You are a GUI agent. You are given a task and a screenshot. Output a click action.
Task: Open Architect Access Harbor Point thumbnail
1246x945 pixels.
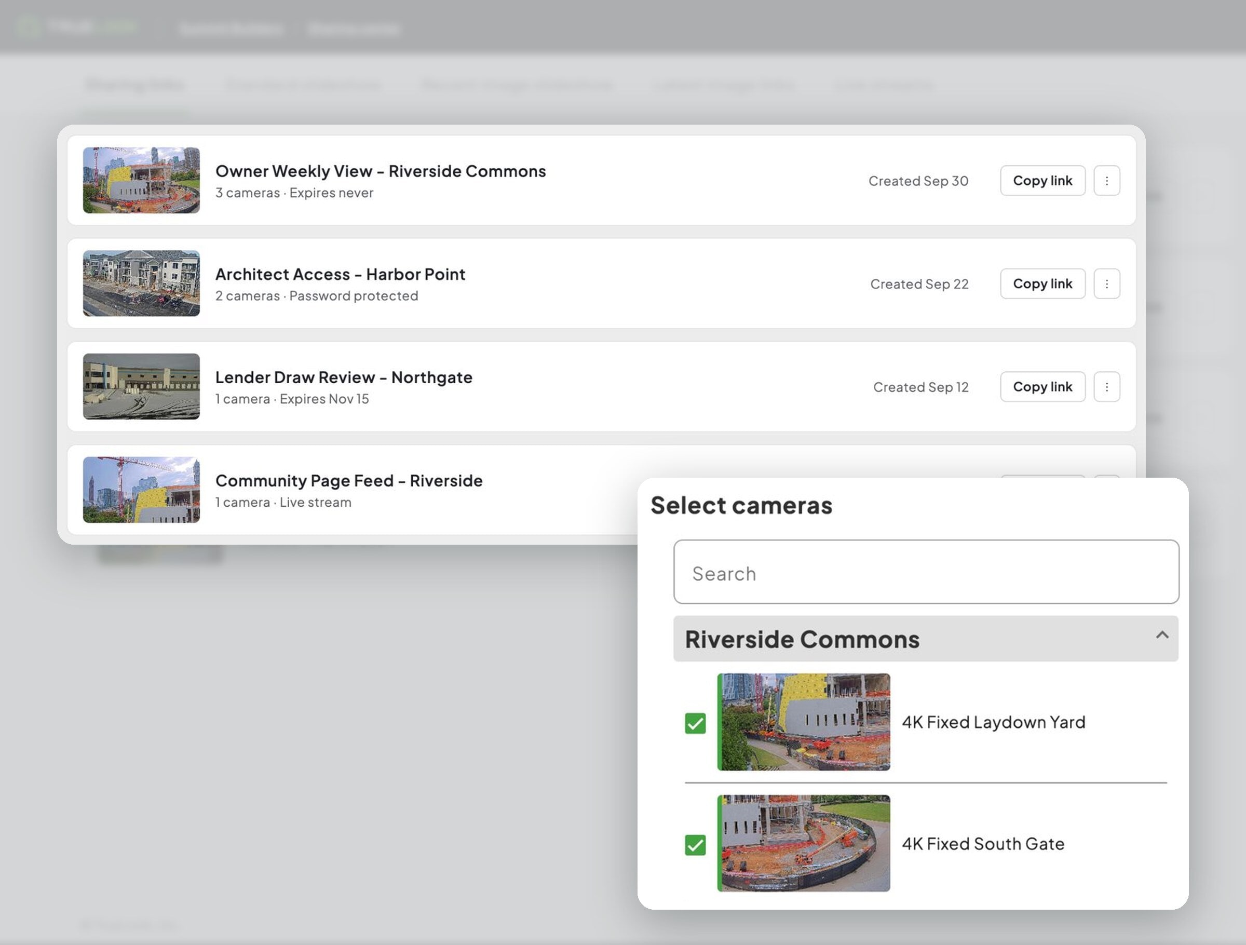coord(141,283)
